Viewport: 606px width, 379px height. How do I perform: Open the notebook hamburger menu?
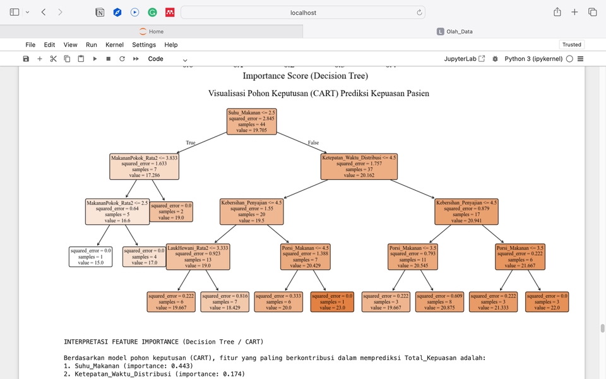pos(580,59)
